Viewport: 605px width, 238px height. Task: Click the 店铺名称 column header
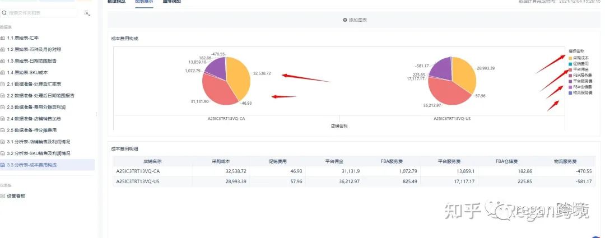(152, 161)
